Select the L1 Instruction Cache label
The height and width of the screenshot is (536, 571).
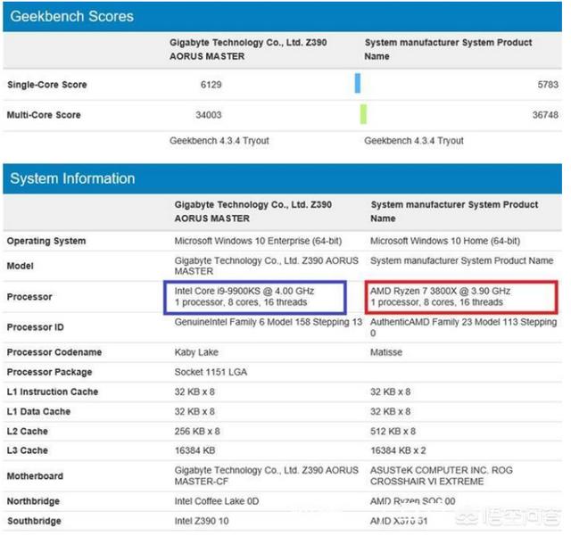pos(53,392)
